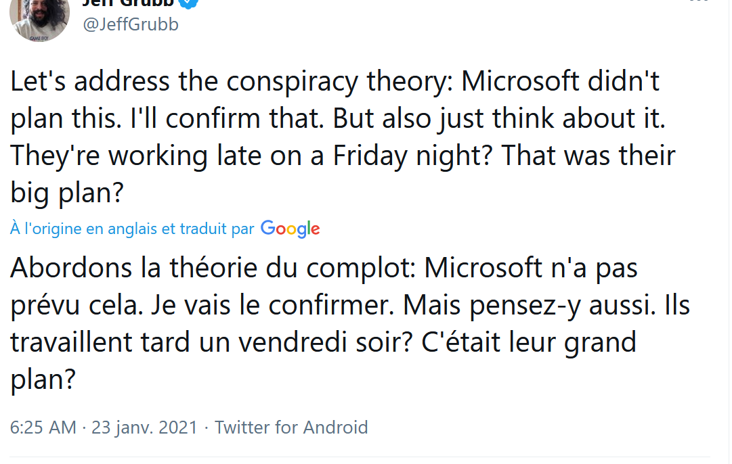The image size is (732, 464).
Task: Toggle translation via "À l'origine en anglais" link
Action: click(x=132, y=229)
